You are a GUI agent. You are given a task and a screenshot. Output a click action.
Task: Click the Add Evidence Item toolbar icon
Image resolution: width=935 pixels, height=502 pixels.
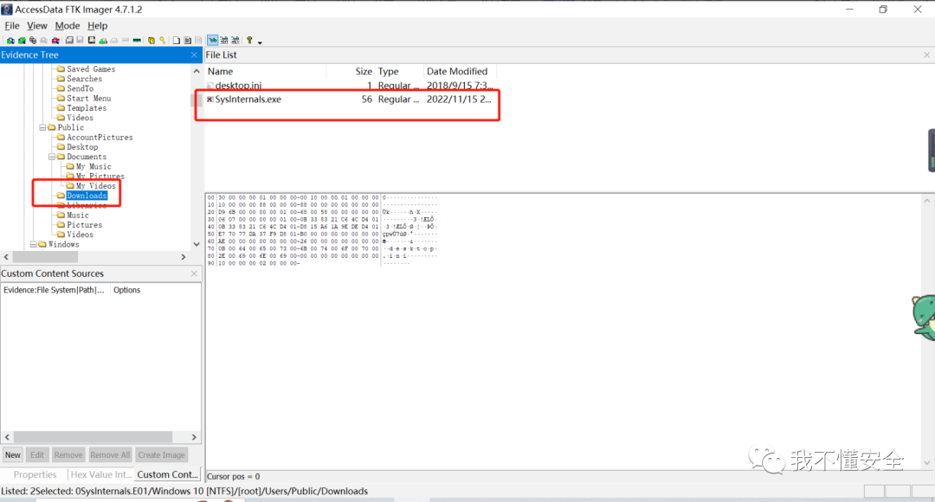pos(10,41)
